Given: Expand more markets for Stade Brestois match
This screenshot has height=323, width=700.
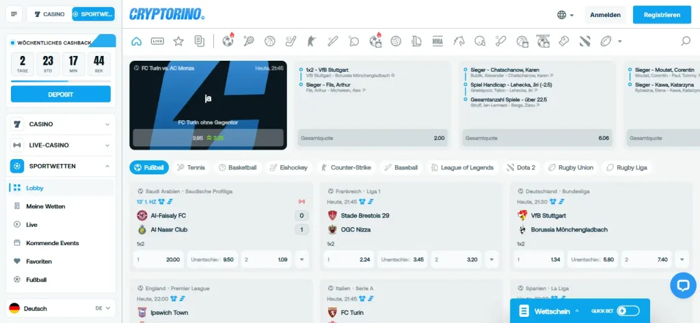Looking at the screenshot, I should 492,259.
